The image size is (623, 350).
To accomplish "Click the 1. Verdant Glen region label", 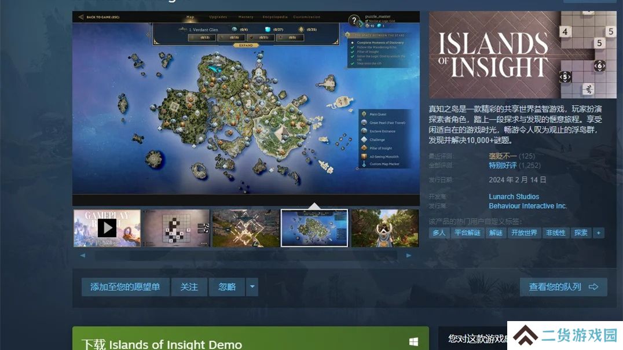I will (x=203, y=30).
